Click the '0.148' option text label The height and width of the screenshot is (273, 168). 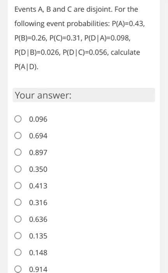[x=38, y=252]
